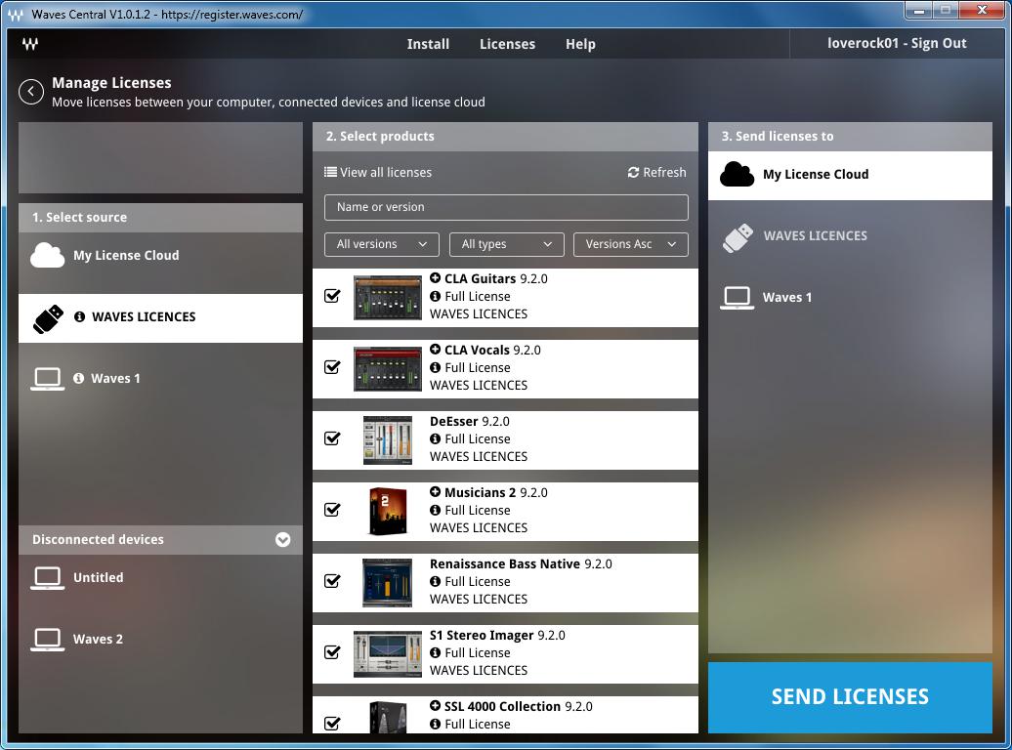Open the All types dropdown
Image resolution: width=1012 pixels, height=750 pixels.
pos(507,244)
